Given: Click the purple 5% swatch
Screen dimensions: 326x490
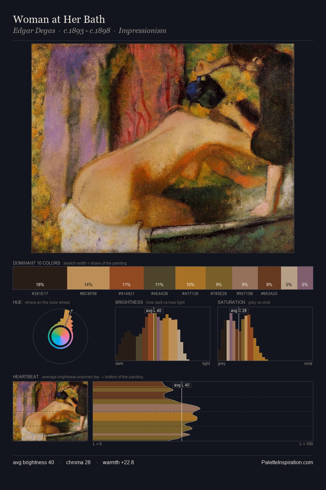Looking at the screenshot, I should click(x=305, y=278).
